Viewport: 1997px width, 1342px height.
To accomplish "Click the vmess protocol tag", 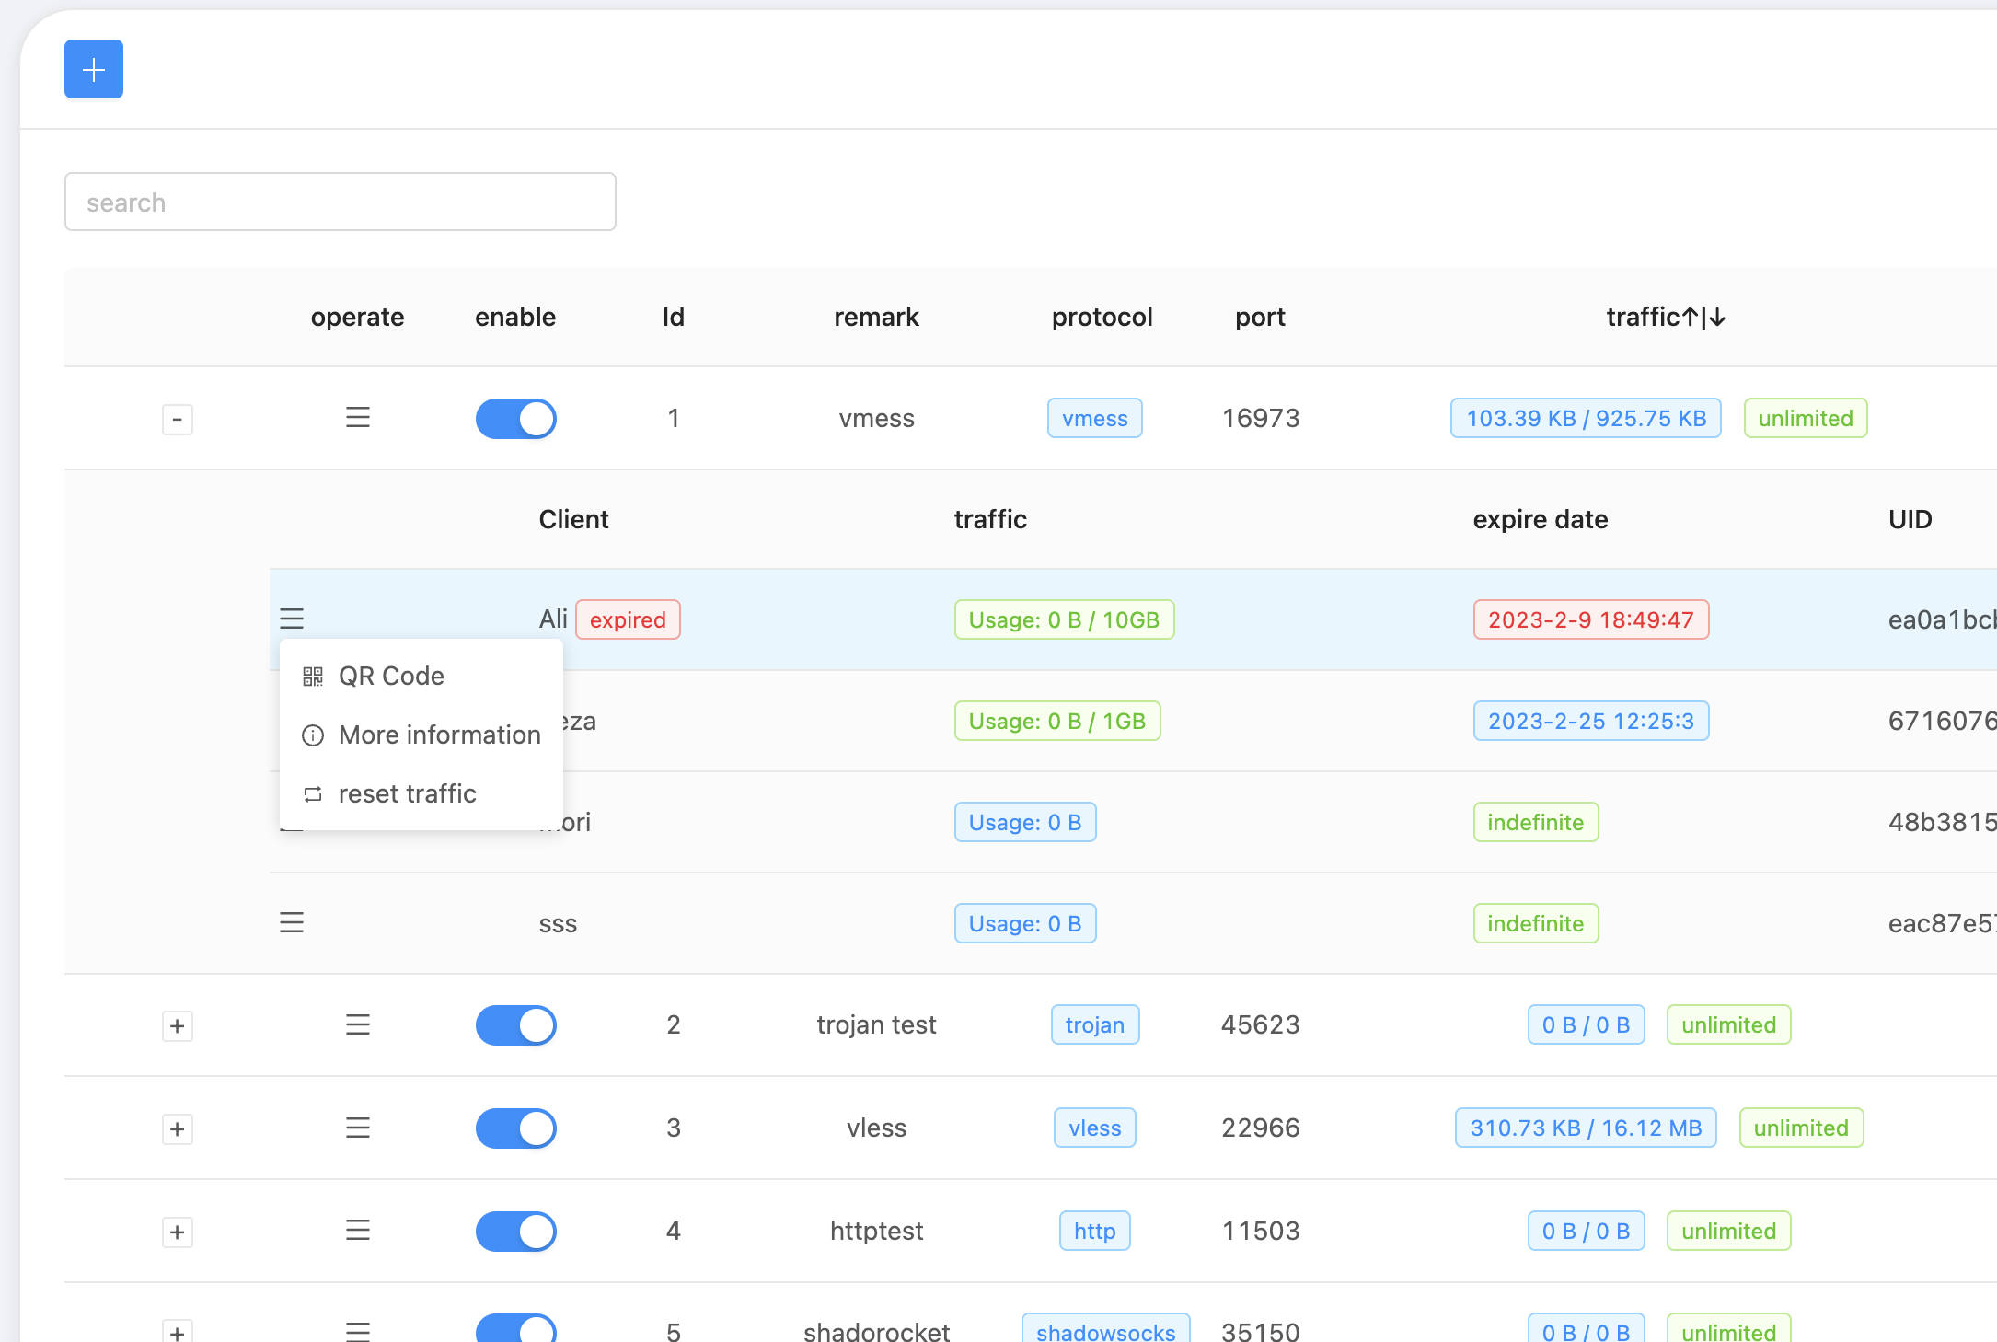I will 1094,419.
